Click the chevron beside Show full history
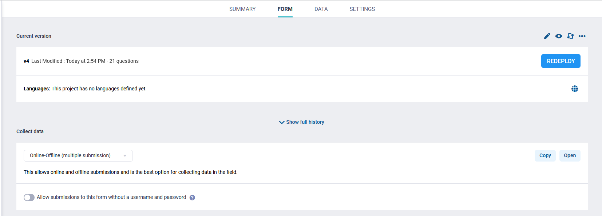 click(x=281, y=122)
